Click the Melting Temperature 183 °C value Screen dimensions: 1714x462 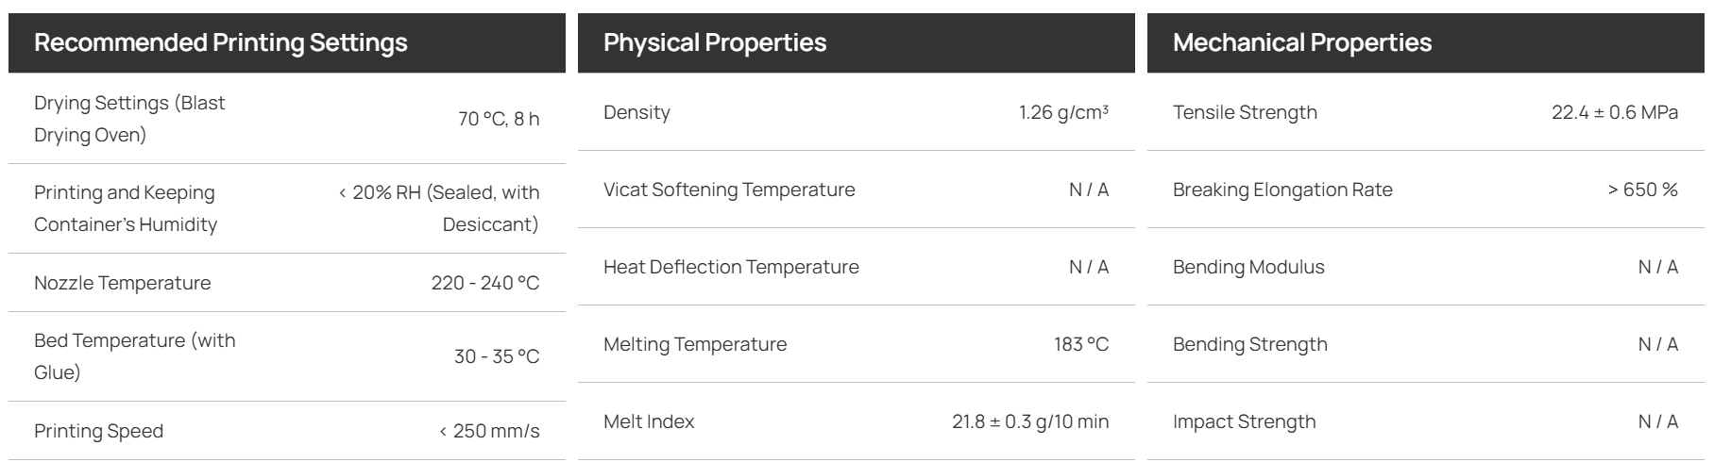pos(1081,344)
